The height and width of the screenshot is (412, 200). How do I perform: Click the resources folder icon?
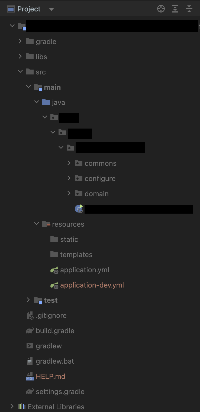pyautogui.click(x=46, y=224)
